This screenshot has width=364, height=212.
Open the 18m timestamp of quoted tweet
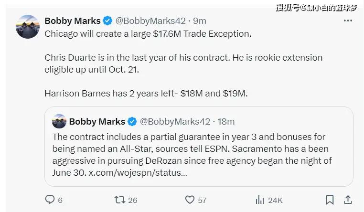pos(226,121)
